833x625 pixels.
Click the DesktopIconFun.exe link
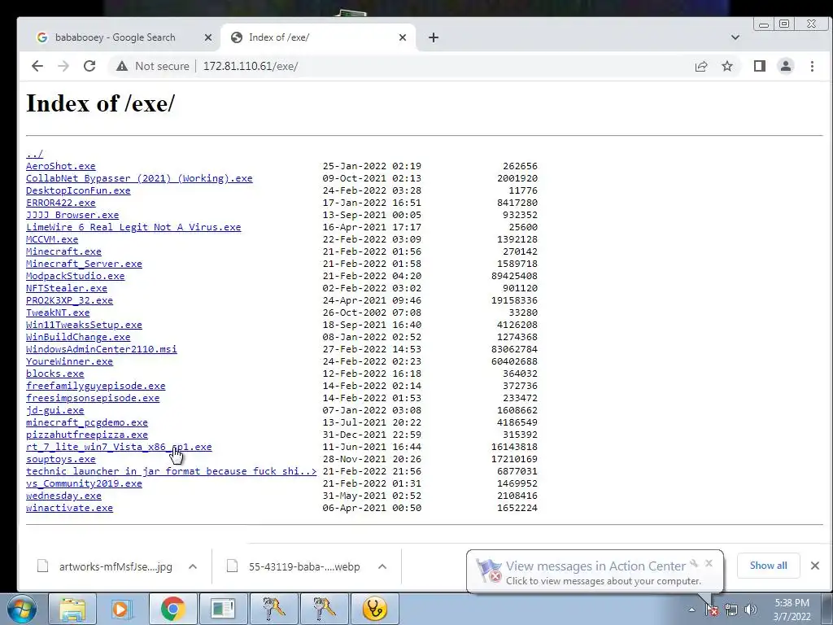point(78,190)
